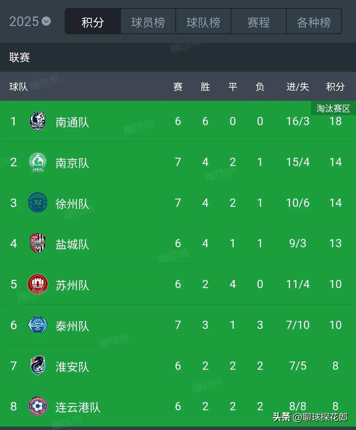Click the 南京队 green crest

click(x=38, y=162)
